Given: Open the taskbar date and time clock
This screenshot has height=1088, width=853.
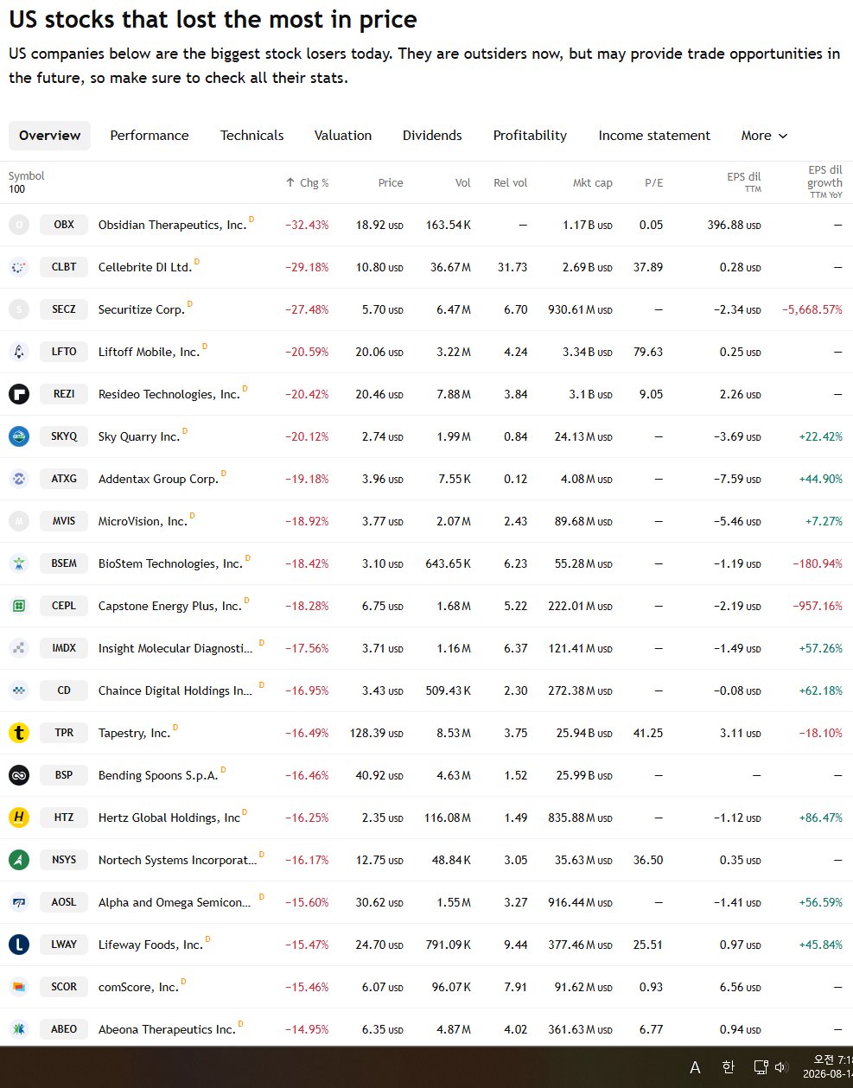Looking at the screenshot, I should [x=828, y=1067].
